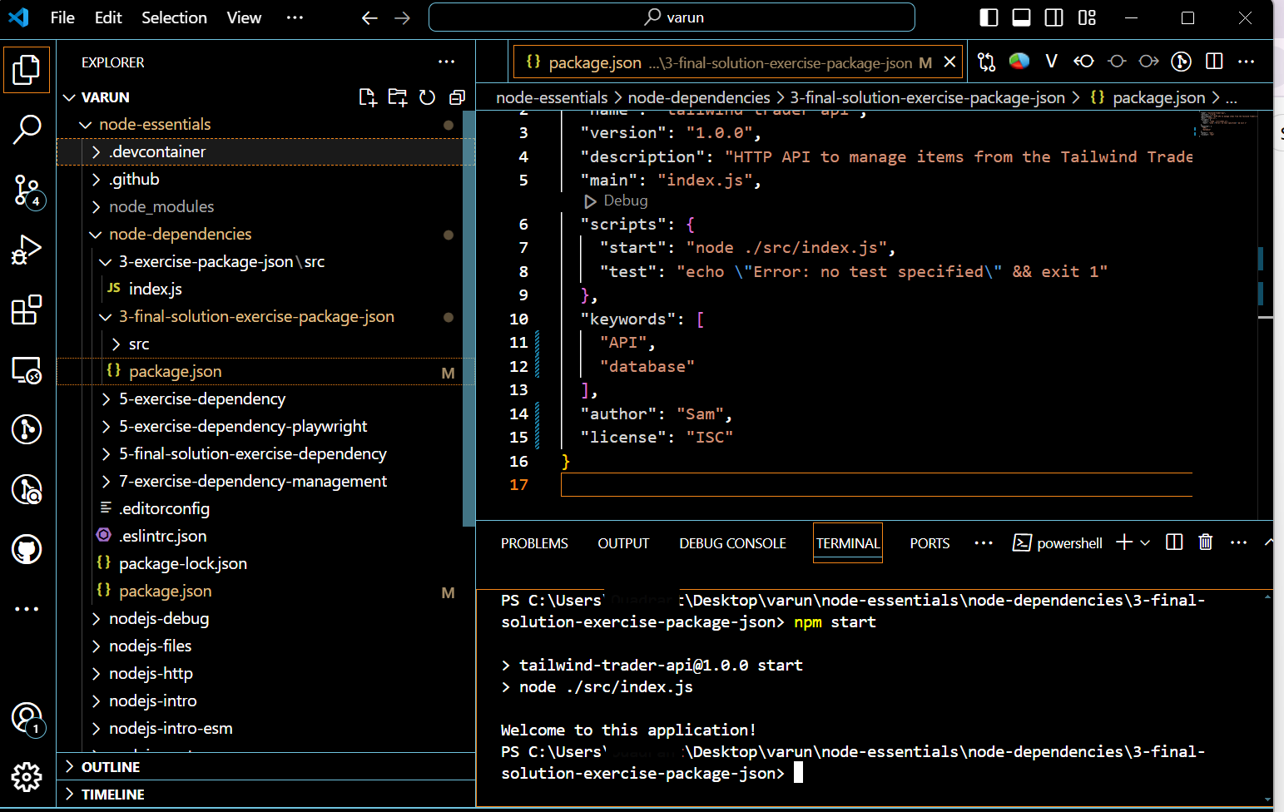Split the terminal panel
The width and height of the screenshot is (1284, 812).
click(1174, 542)
